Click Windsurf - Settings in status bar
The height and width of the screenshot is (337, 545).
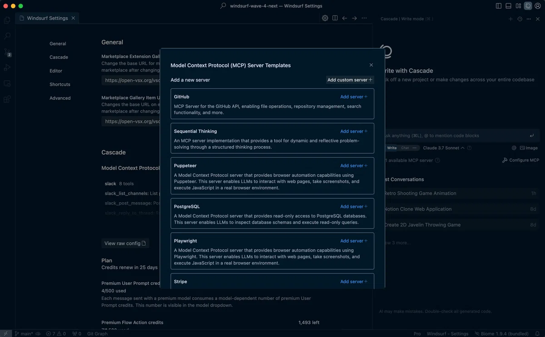tap(447, 334)
